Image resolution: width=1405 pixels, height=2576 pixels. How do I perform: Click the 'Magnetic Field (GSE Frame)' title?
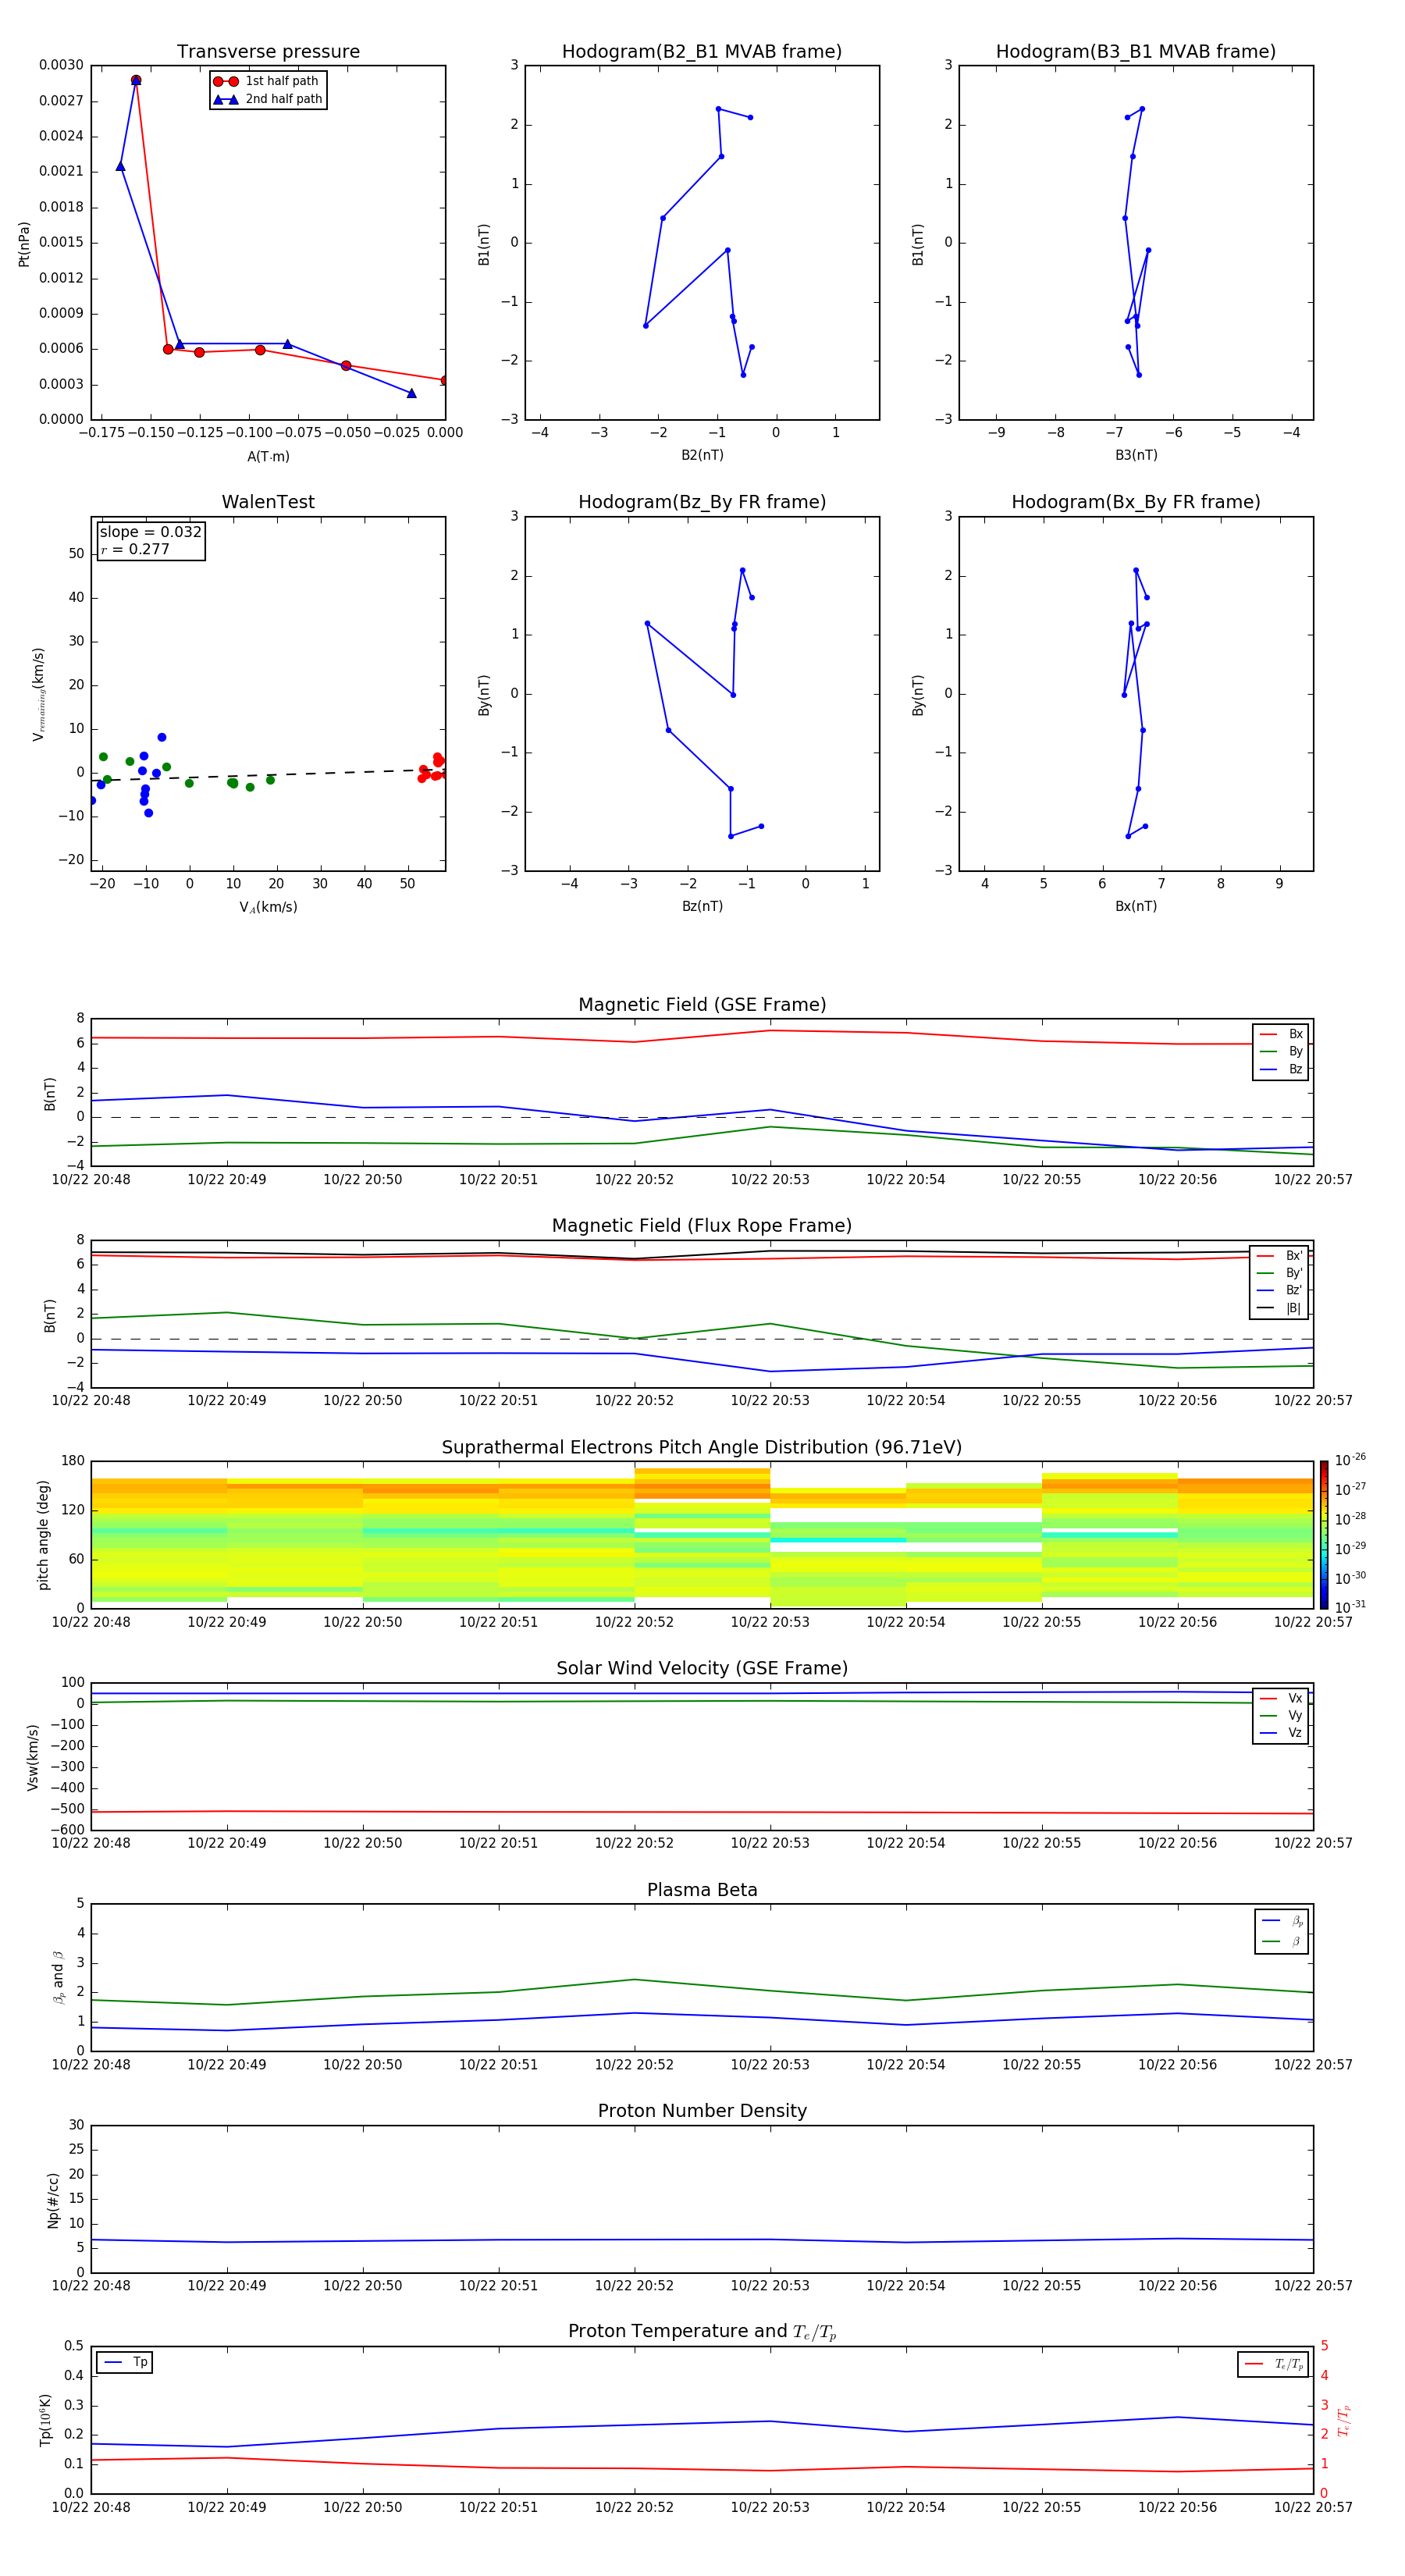click(702, 1005)
